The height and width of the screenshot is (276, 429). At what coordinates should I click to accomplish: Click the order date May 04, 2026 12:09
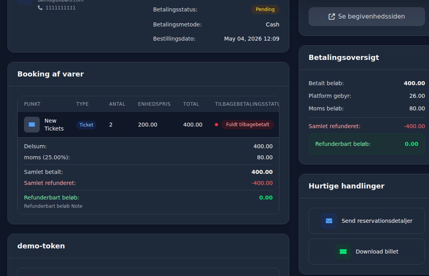click(252, 39)
